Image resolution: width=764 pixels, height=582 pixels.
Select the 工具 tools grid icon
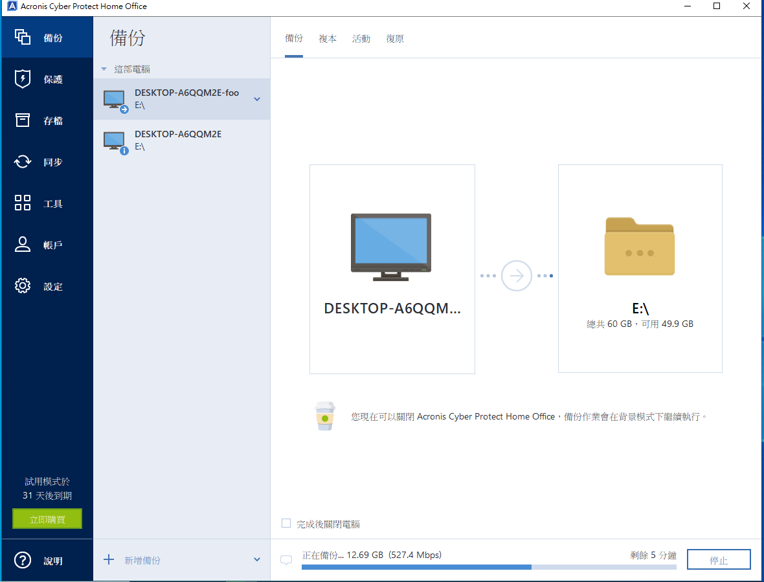(23, 203)
